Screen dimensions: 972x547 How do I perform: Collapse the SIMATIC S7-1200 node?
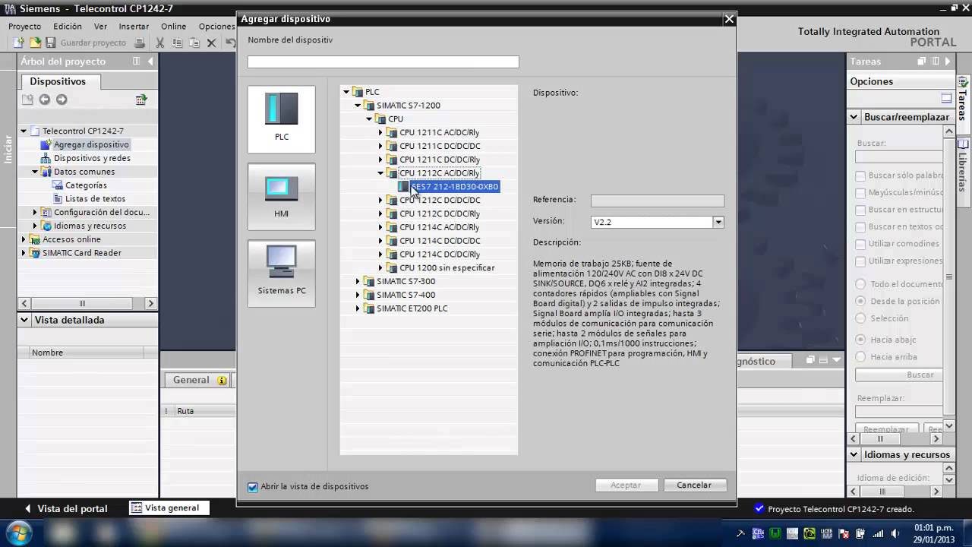tap(358, 106)
